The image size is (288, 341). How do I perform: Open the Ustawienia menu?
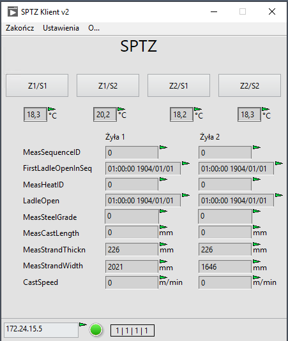[61, 28]
